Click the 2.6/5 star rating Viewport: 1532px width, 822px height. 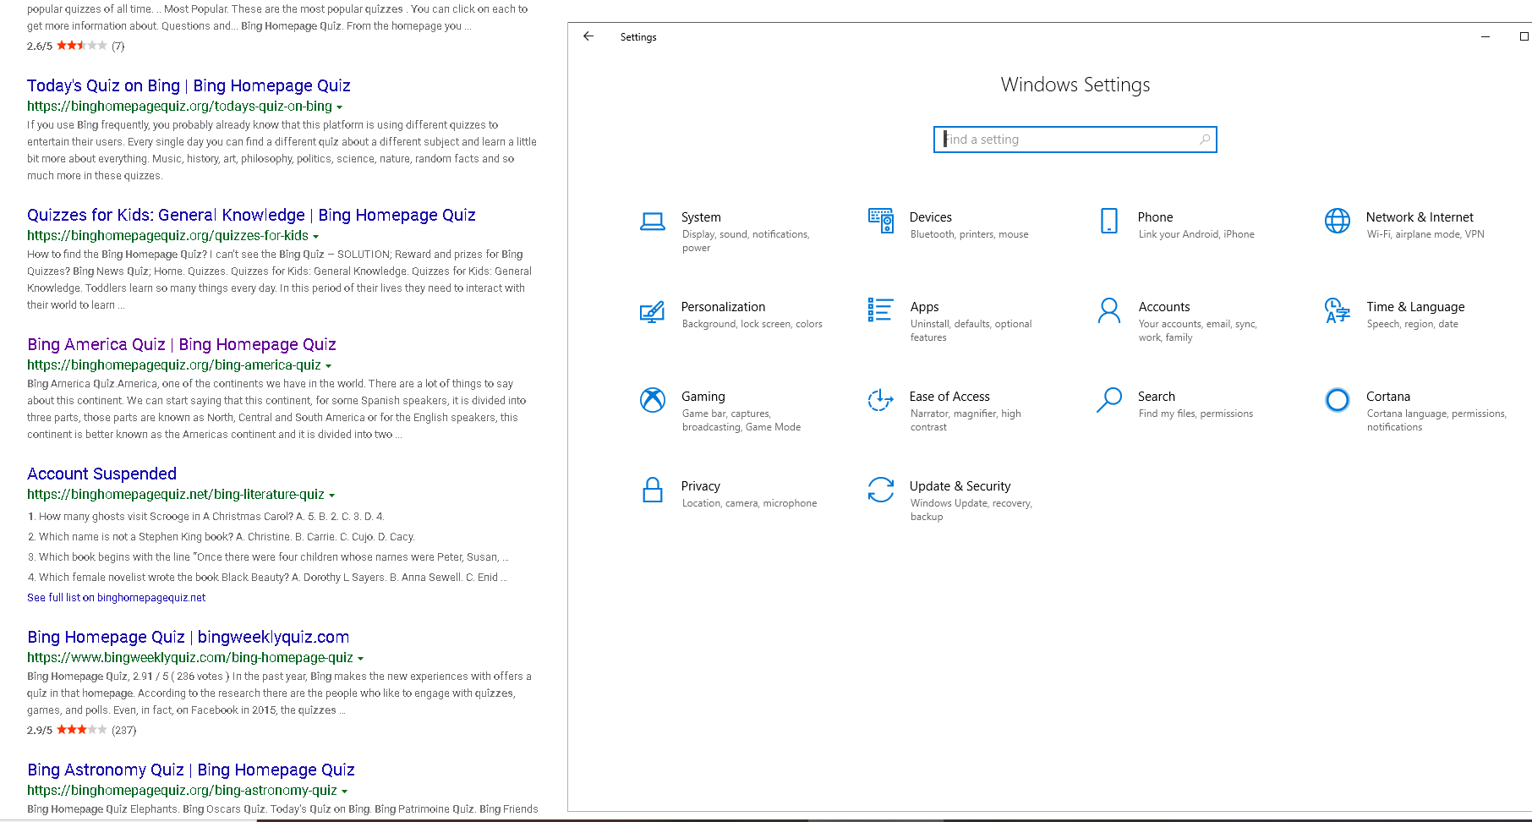(x=81, y=46)
